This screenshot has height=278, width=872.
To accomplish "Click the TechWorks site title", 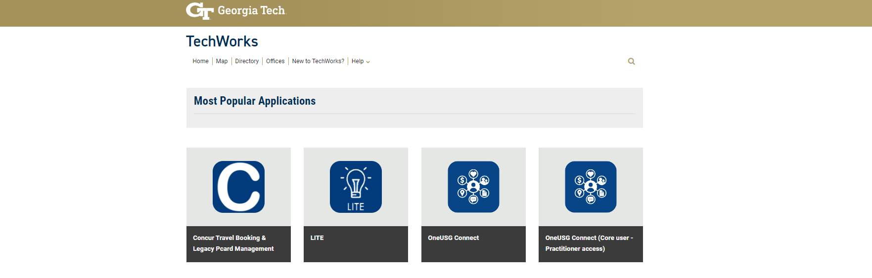I will (222, 41).
